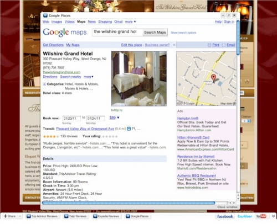
Task: Click the twitter icon in bottom bar
Action: click(245, 216)
